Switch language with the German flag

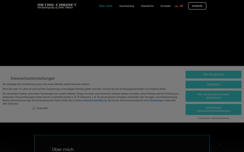click(176, 6)
